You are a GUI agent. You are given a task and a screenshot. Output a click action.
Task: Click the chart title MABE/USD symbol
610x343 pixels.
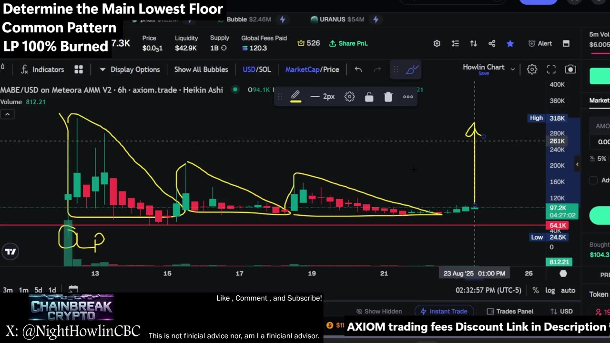coord(112,90)
